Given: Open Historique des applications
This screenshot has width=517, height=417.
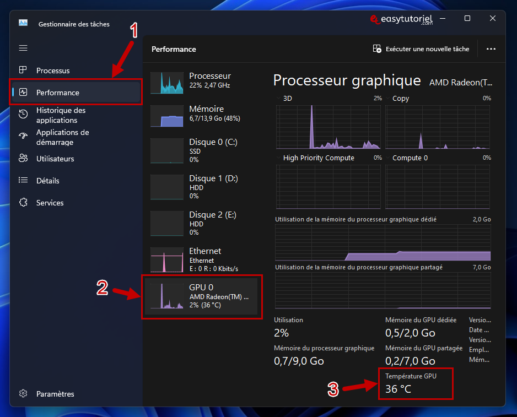Looking at the screenshot, I should 76,115.
